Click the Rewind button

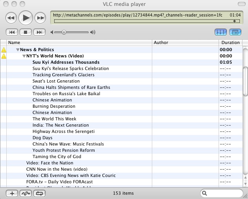click(x=11, y=18)
